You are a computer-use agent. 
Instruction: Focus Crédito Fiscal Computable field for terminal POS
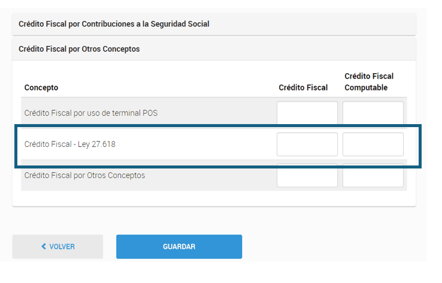point(373,112)
